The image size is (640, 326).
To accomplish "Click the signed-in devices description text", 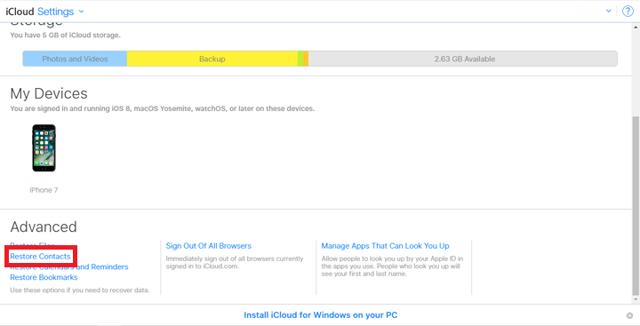I will (163, 109).
